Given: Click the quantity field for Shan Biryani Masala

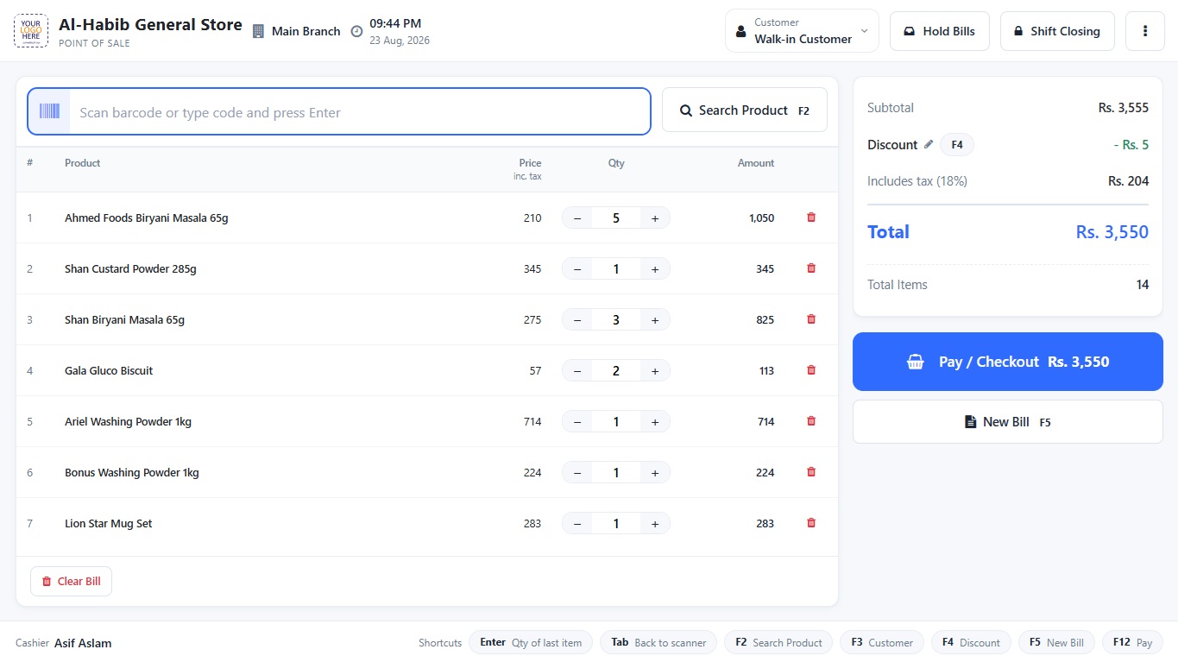Looking at the screenshot, I should (x=616, y=320).
